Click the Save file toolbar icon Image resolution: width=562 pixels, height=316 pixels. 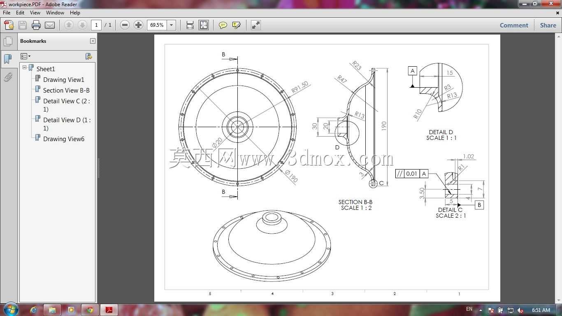(23, 25)
